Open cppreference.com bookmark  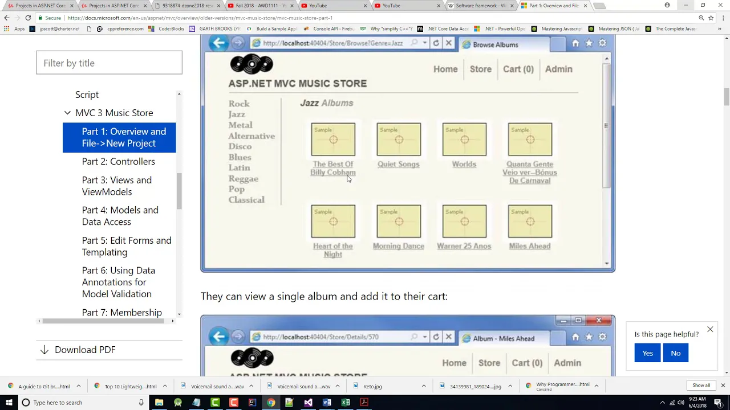(121, 28)
